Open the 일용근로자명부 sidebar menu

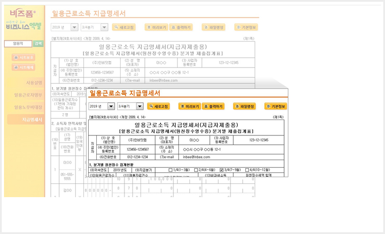pos(28,95)
